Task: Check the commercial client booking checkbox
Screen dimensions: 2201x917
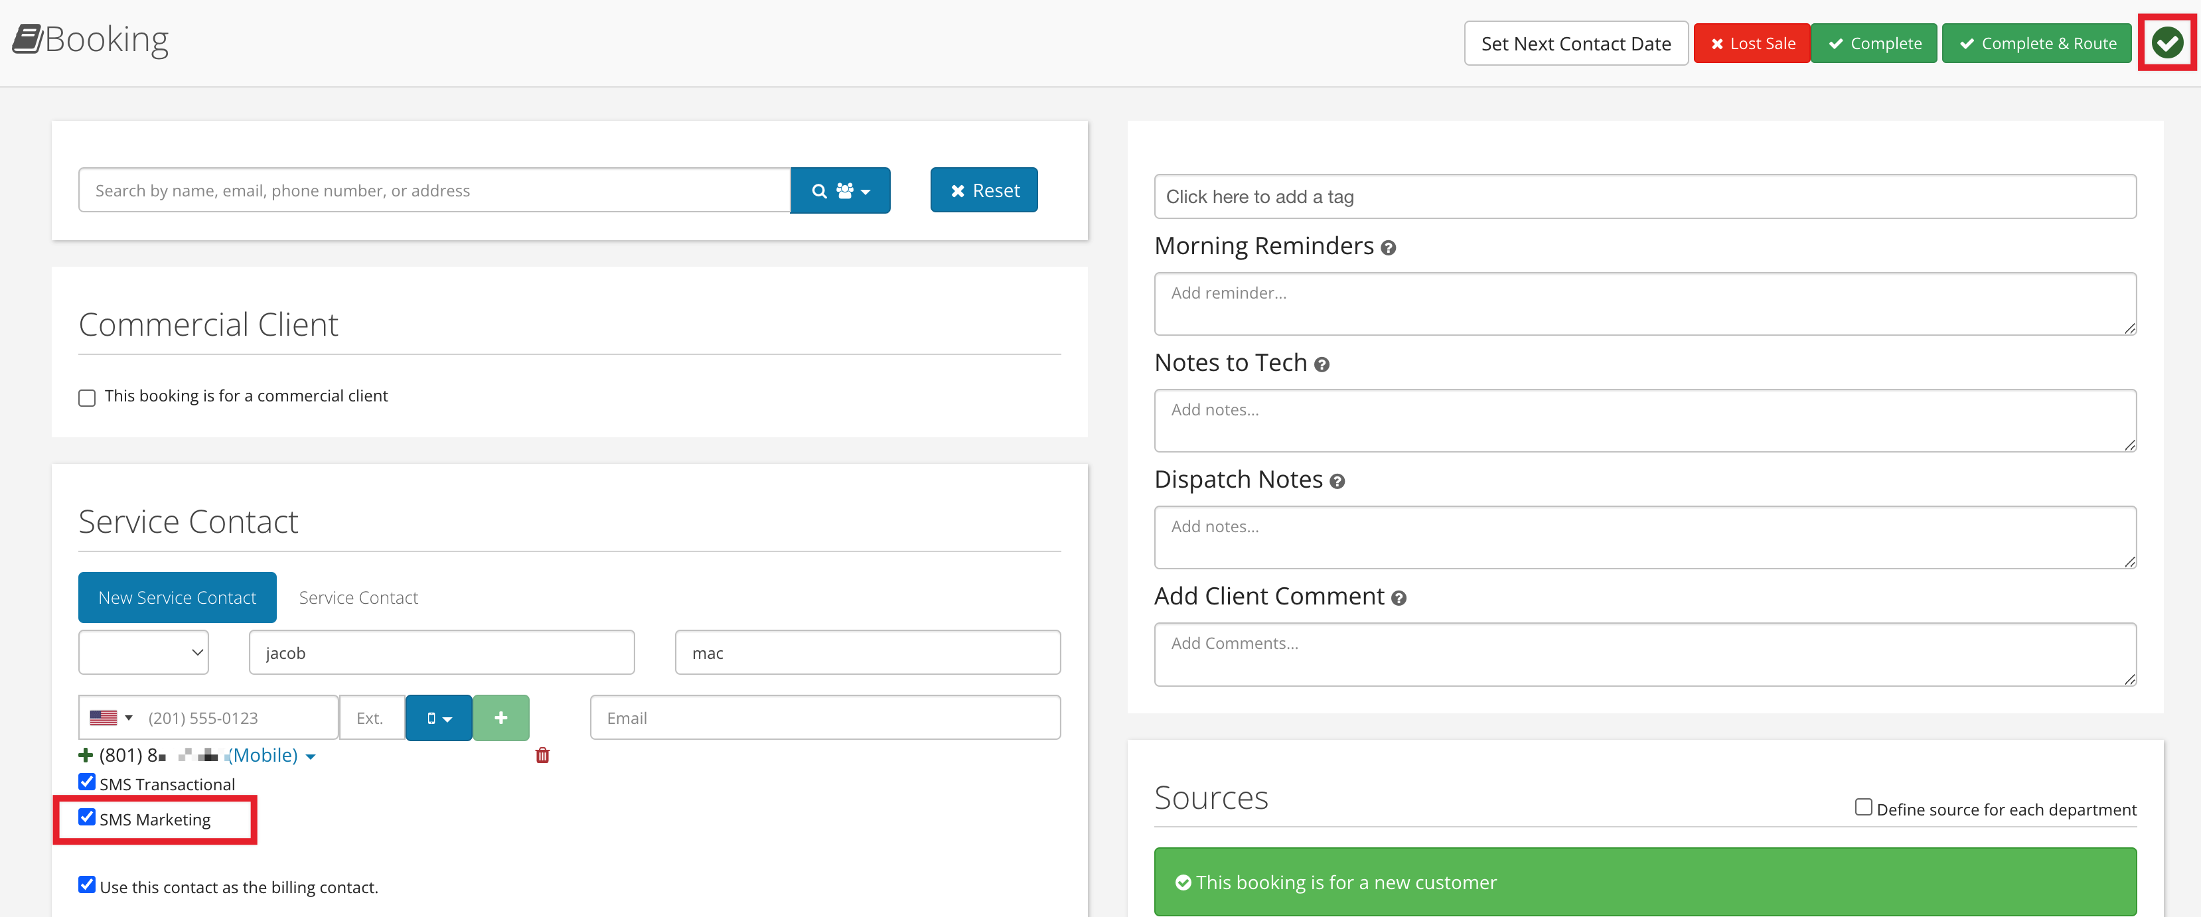Action: 87,398
